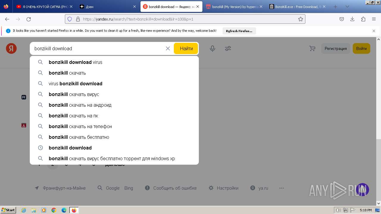The image size is (381, 214).
Task: Launch Microsoft Edge from taskbar
Action: point(64,210)
